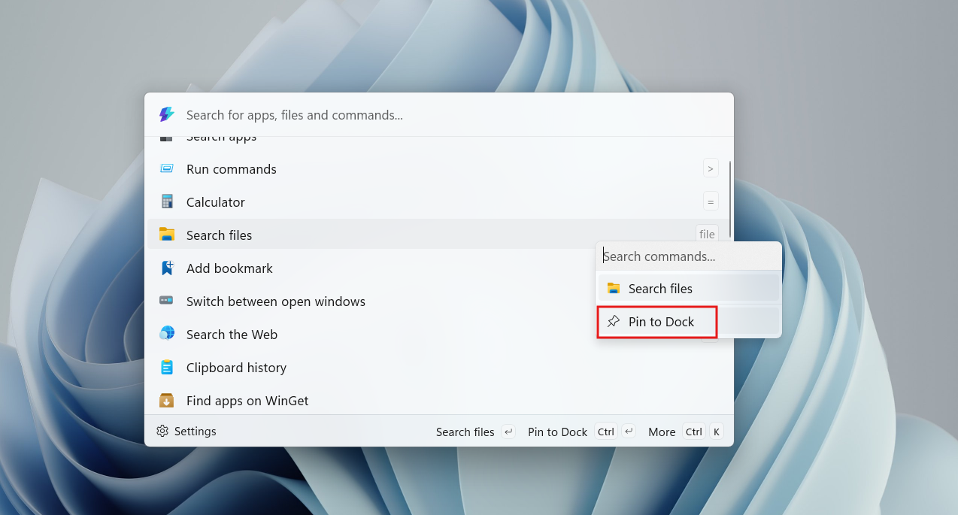Select the Find apps on WinGet icon
The image size is (958, 515).
(x=166, y=400)
